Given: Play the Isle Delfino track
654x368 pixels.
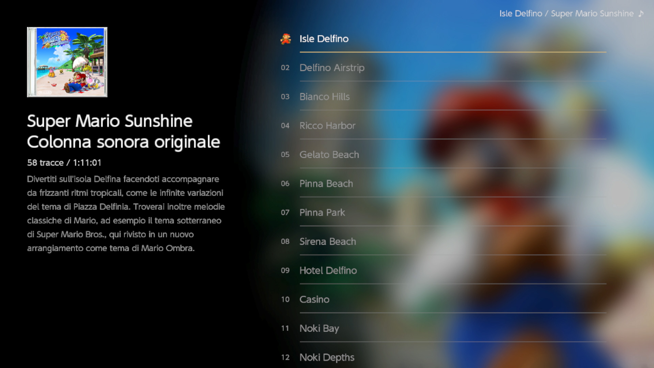Looking at the screenshot, I should pyautogui.click(x=324, y=39).
